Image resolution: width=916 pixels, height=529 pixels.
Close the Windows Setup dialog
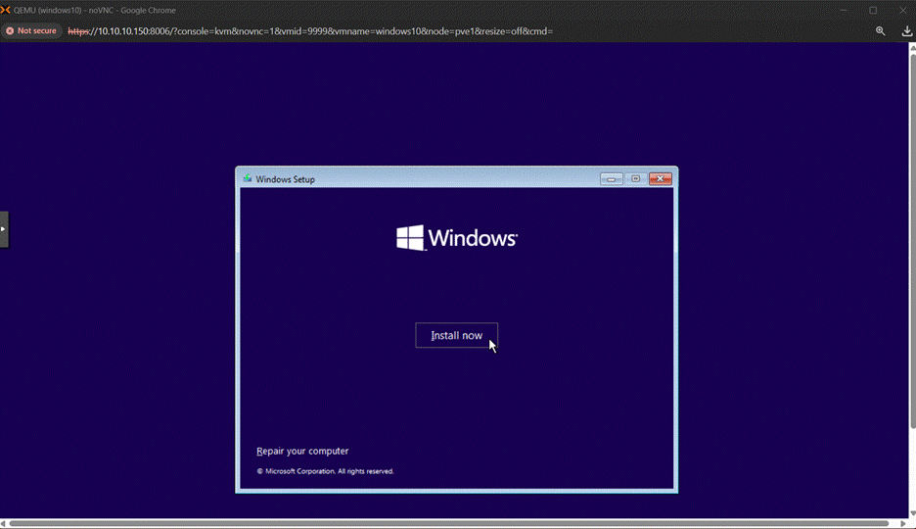click(x=661, y=179)
